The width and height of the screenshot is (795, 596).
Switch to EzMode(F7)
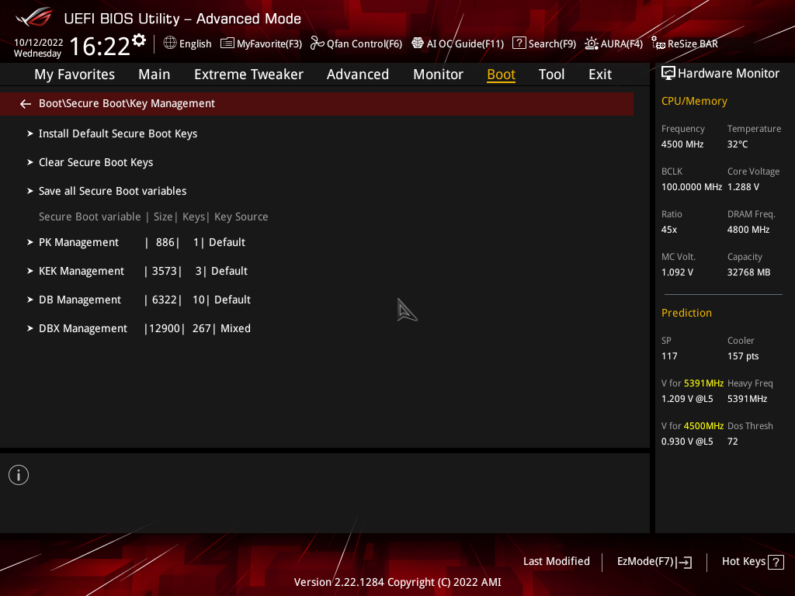coord(654,562)
